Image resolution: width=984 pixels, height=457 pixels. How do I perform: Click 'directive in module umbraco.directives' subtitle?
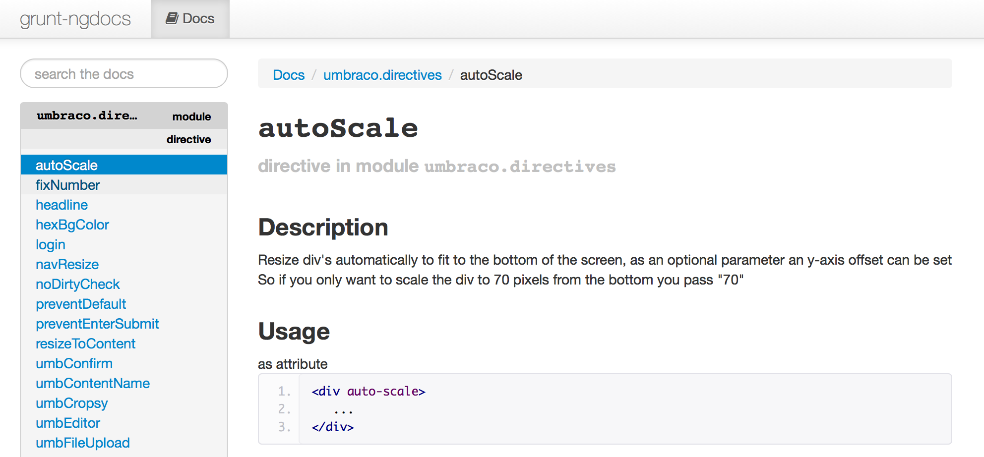(x=437, y=166)
